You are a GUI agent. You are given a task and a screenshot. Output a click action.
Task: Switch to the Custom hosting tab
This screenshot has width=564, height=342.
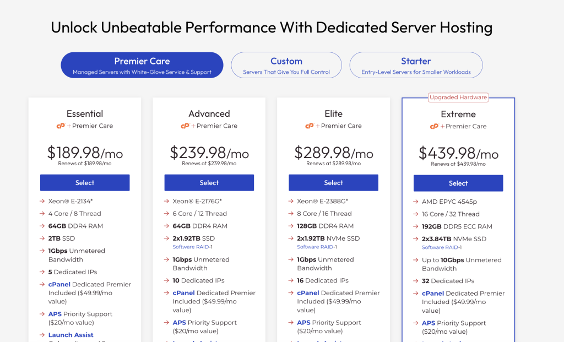(x=286, y=64)
